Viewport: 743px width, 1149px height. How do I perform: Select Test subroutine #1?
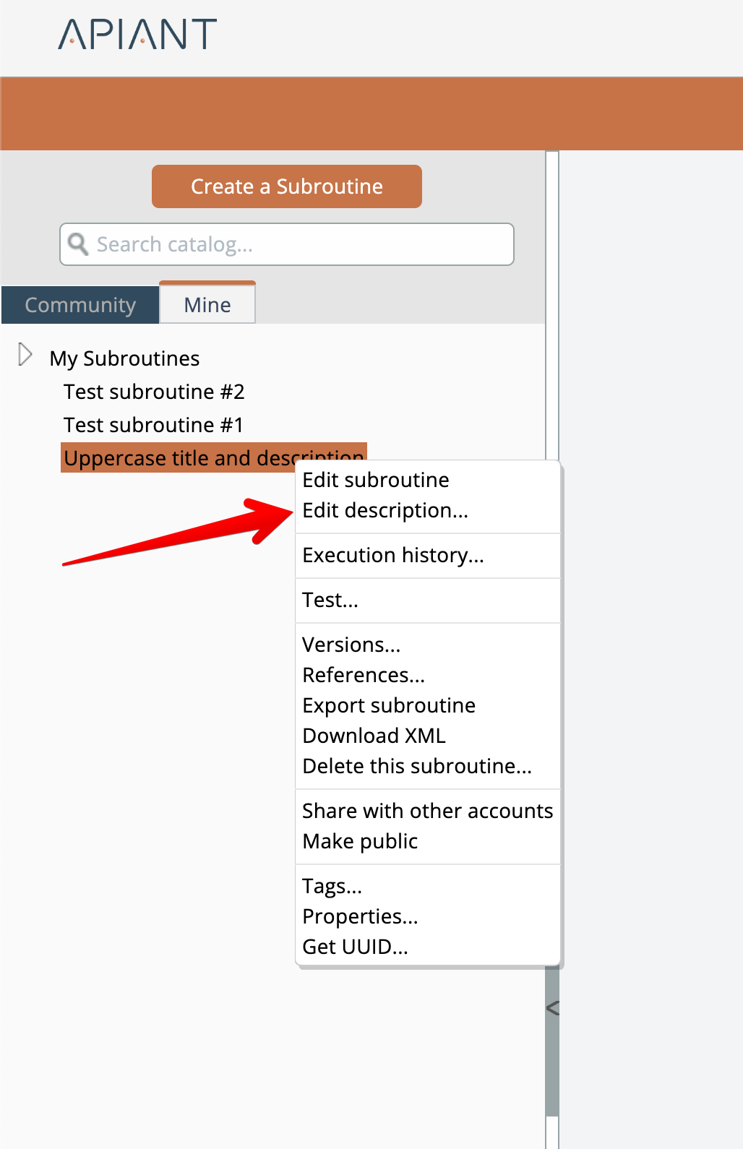click(x=153, y=425)
